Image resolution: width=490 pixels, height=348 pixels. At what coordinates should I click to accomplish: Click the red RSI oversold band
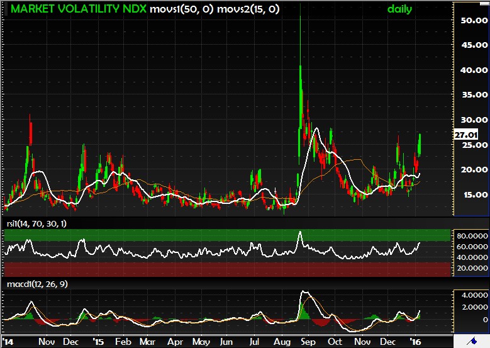pos(226,269)
